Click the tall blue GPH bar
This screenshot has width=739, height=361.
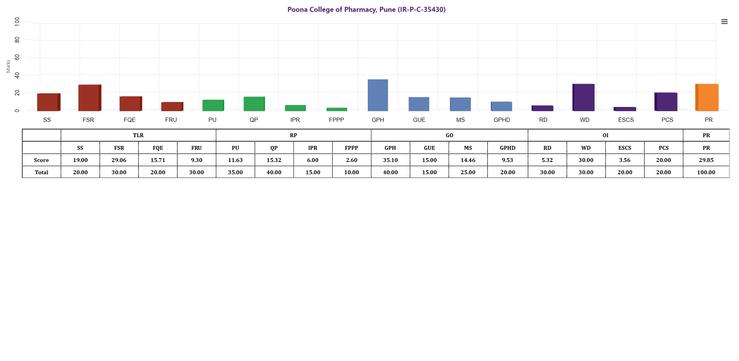pyautogui.click(x=378, y=95)
